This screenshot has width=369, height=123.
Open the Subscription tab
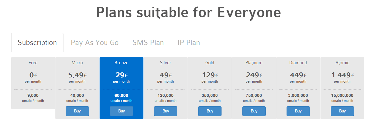click(37, 43)
